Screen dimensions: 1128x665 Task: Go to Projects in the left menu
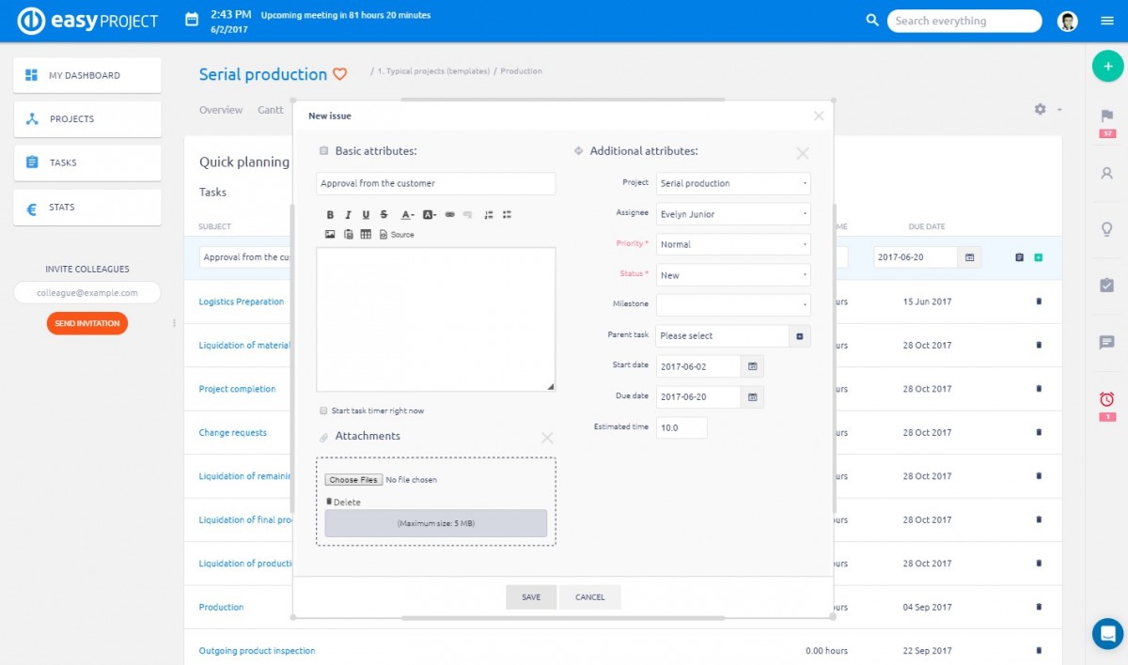pos(86,119)
